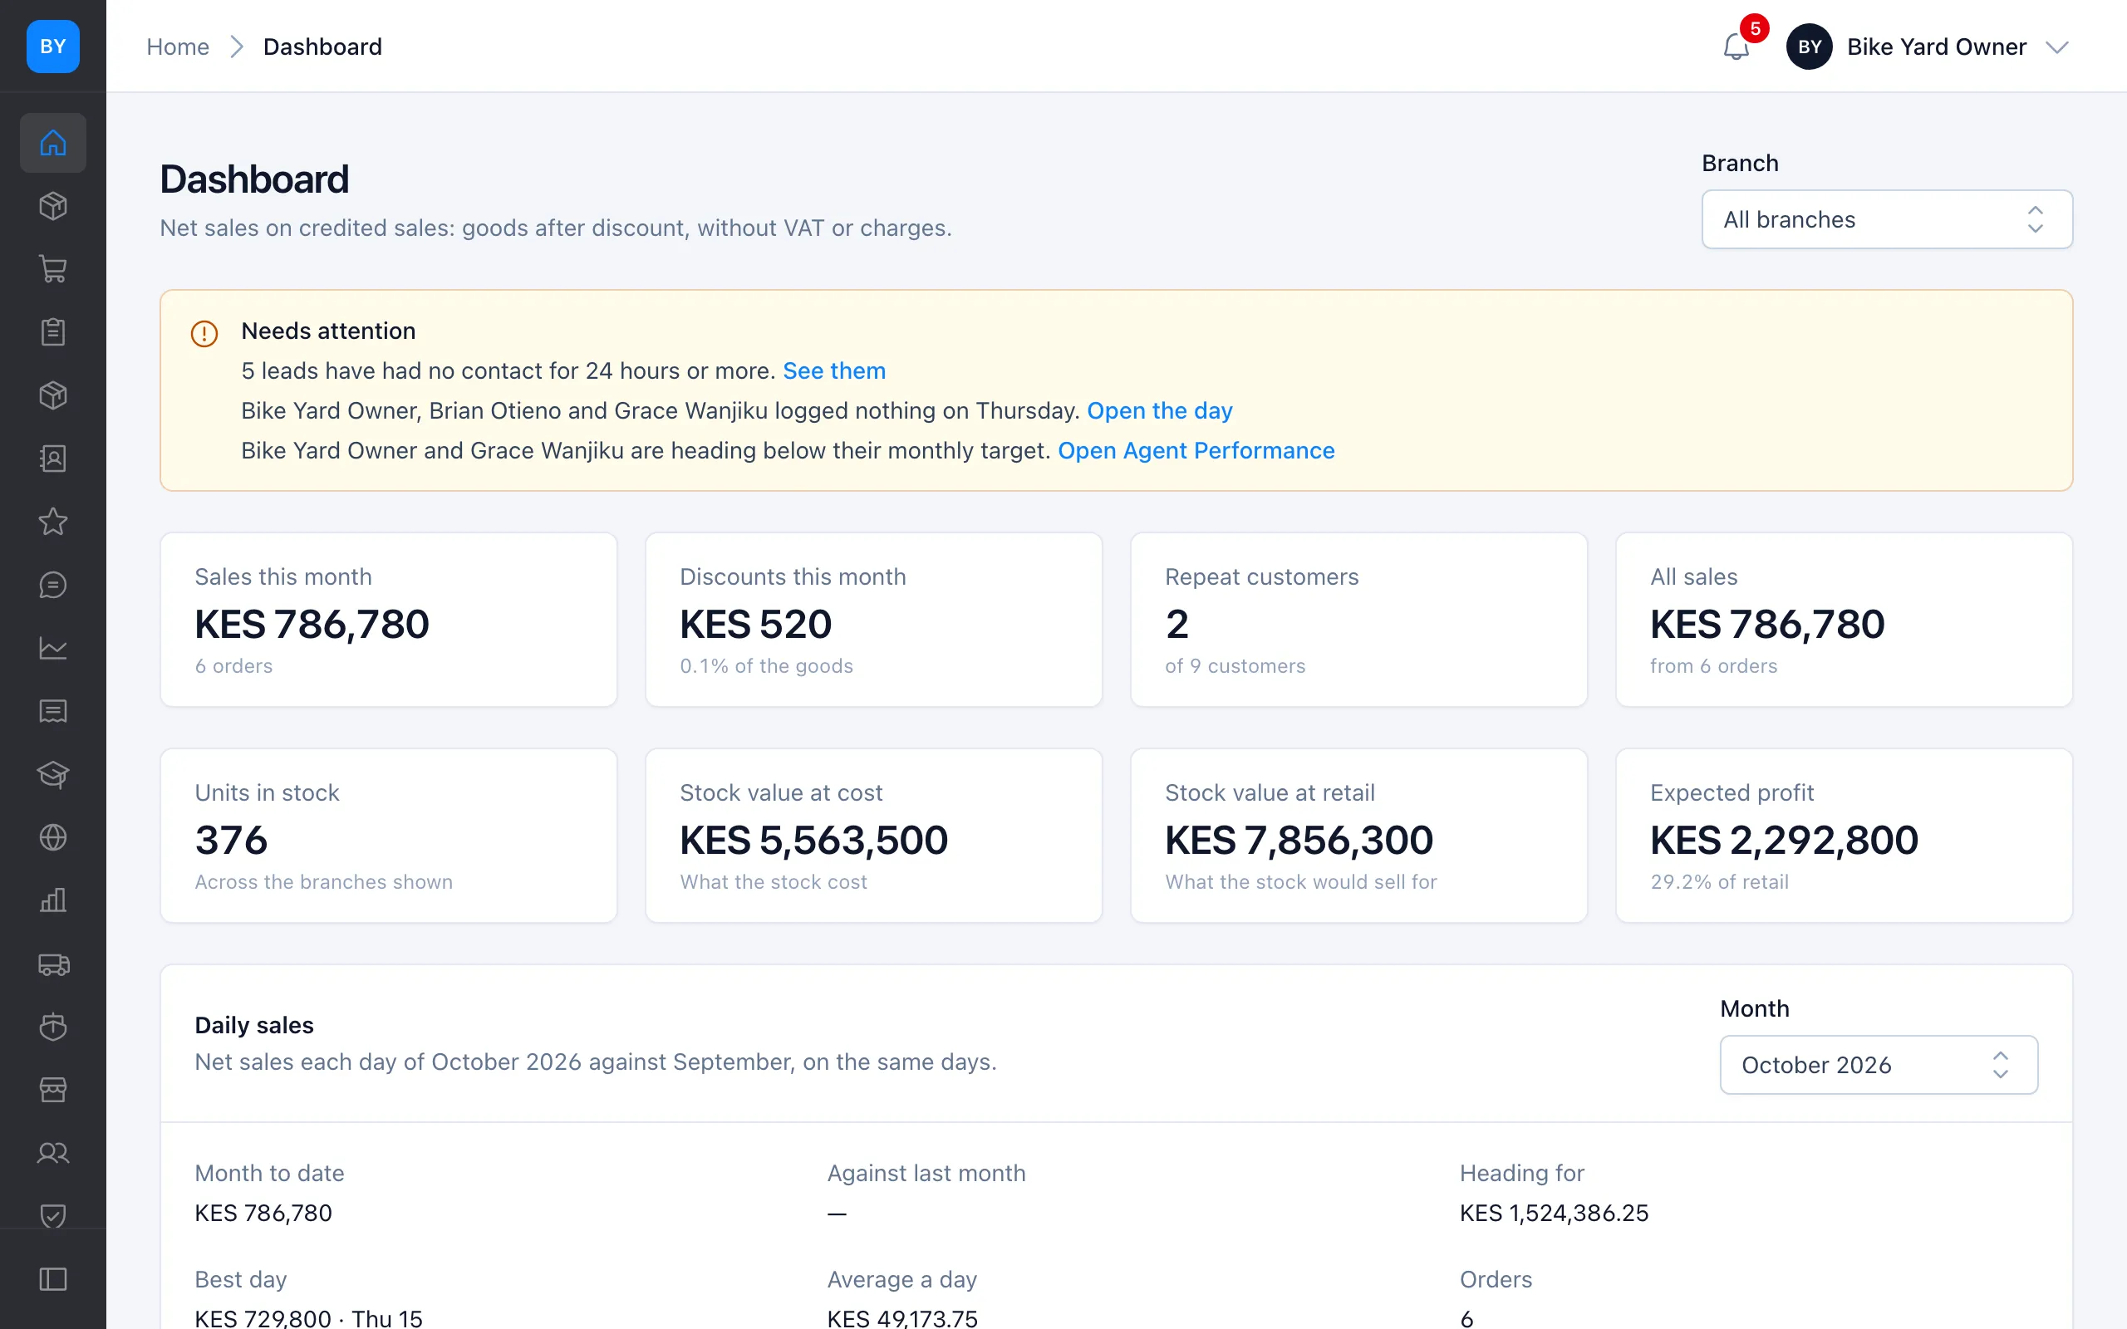The image size is (2127, 1329).
Task: Click the Stock value at retail card
Action: tap(1358, 835)
